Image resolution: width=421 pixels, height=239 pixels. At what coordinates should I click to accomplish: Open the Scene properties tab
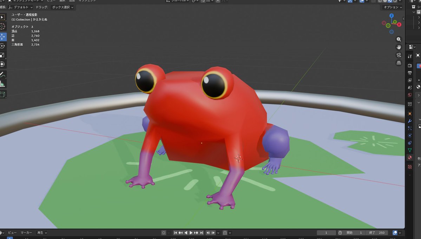point(410,87)
